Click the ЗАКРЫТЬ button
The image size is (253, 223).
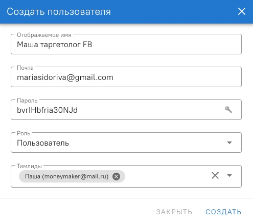click(x=174, y=212)
